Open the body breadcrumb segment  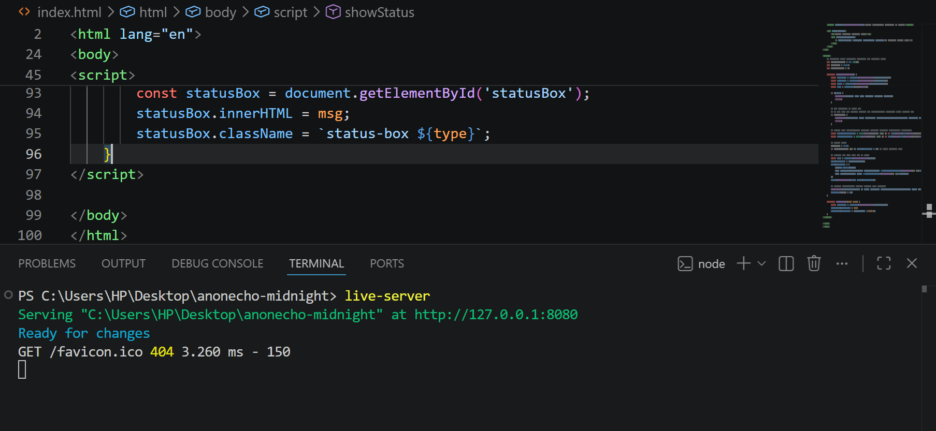(x=221, y=12)
